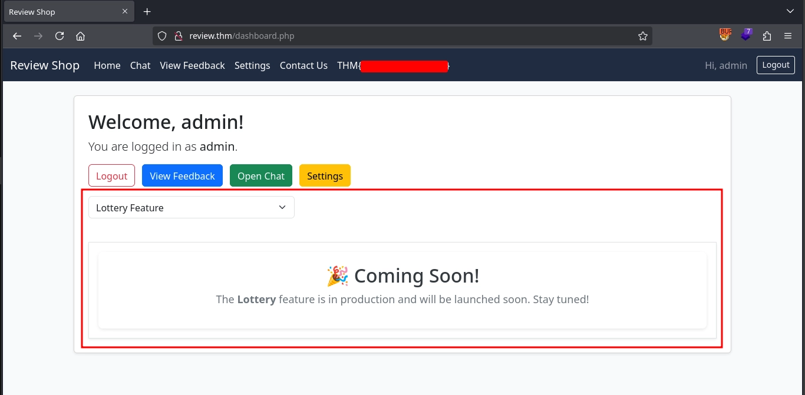The height and width of the screenshot is (395, 805).
Task: Go to Contact Us nav link
Action: point(303,65)
